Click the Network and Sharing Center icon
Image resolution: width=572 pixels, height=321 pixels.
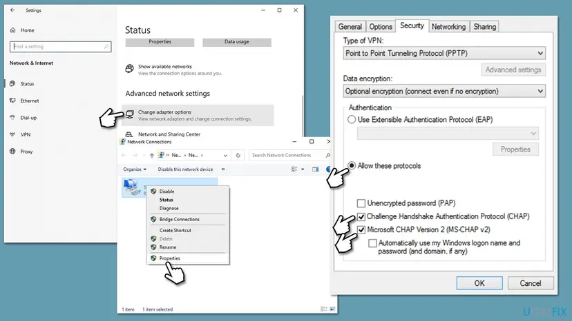click(129, 134)
